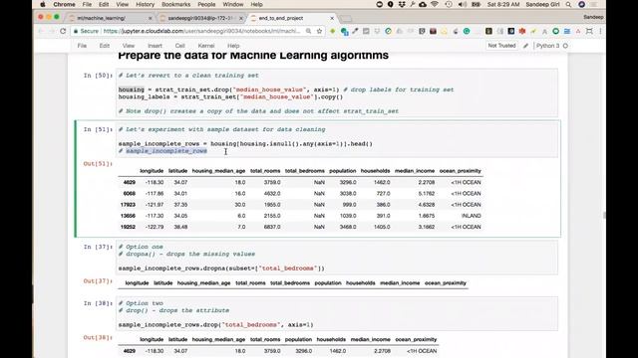This screenshot has height=358, width=638.
Task: Click the volume icon in menu bar
Action: pyautogui.click(x=463, y=4)
